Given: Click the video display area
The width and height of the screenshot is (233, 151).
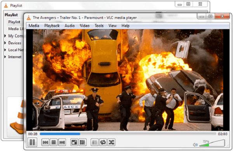Looking at the screenshot, I should [x=128, y=80].
